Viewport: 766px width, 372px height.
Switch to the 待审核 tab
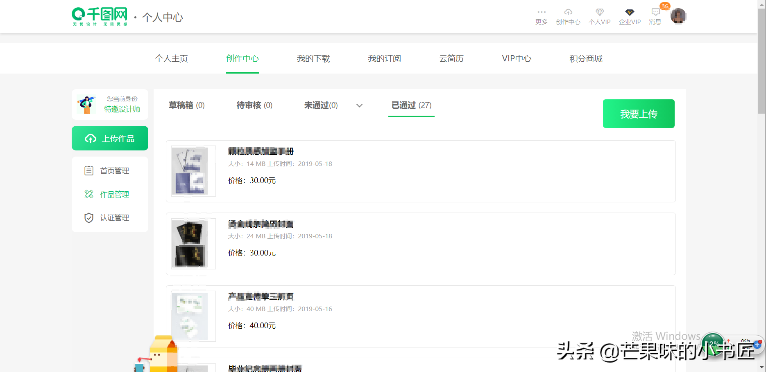254,105
